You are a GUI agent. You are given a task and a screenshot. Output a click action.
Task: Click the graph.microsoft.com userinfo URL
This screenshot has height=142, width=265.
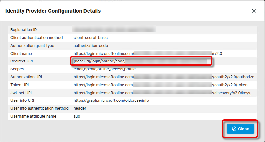[111, 100]
